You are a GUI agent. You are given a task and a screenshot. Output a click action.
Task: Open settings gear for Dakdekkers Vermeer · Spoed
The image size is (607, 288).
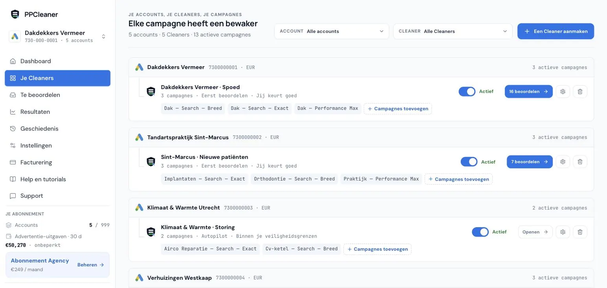coord(563,91)
